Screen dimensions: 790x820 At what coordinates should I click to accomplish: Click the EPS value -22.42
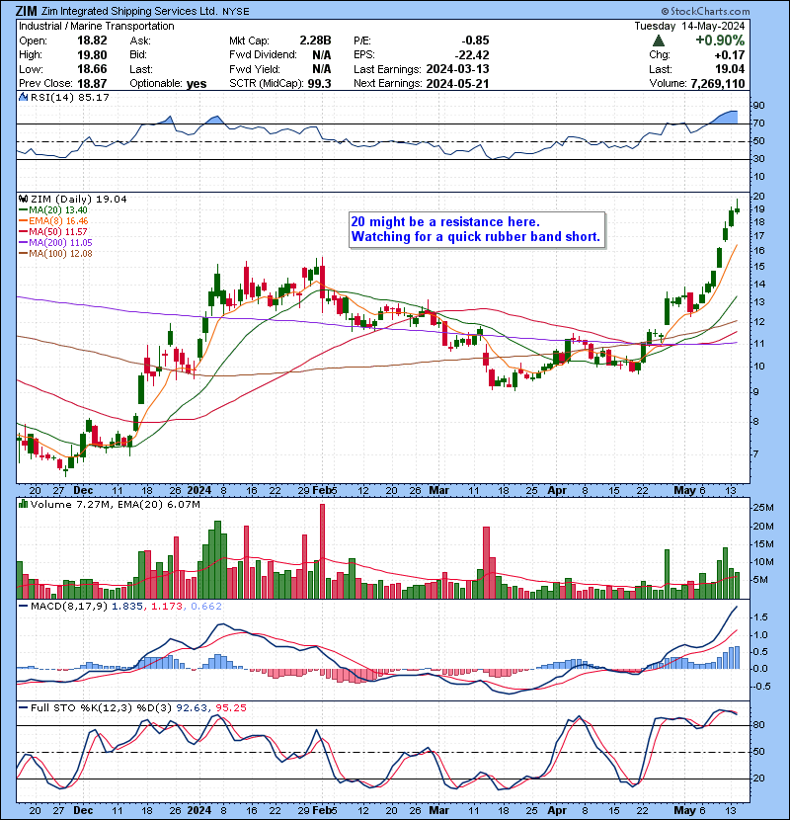coord(472,55)
